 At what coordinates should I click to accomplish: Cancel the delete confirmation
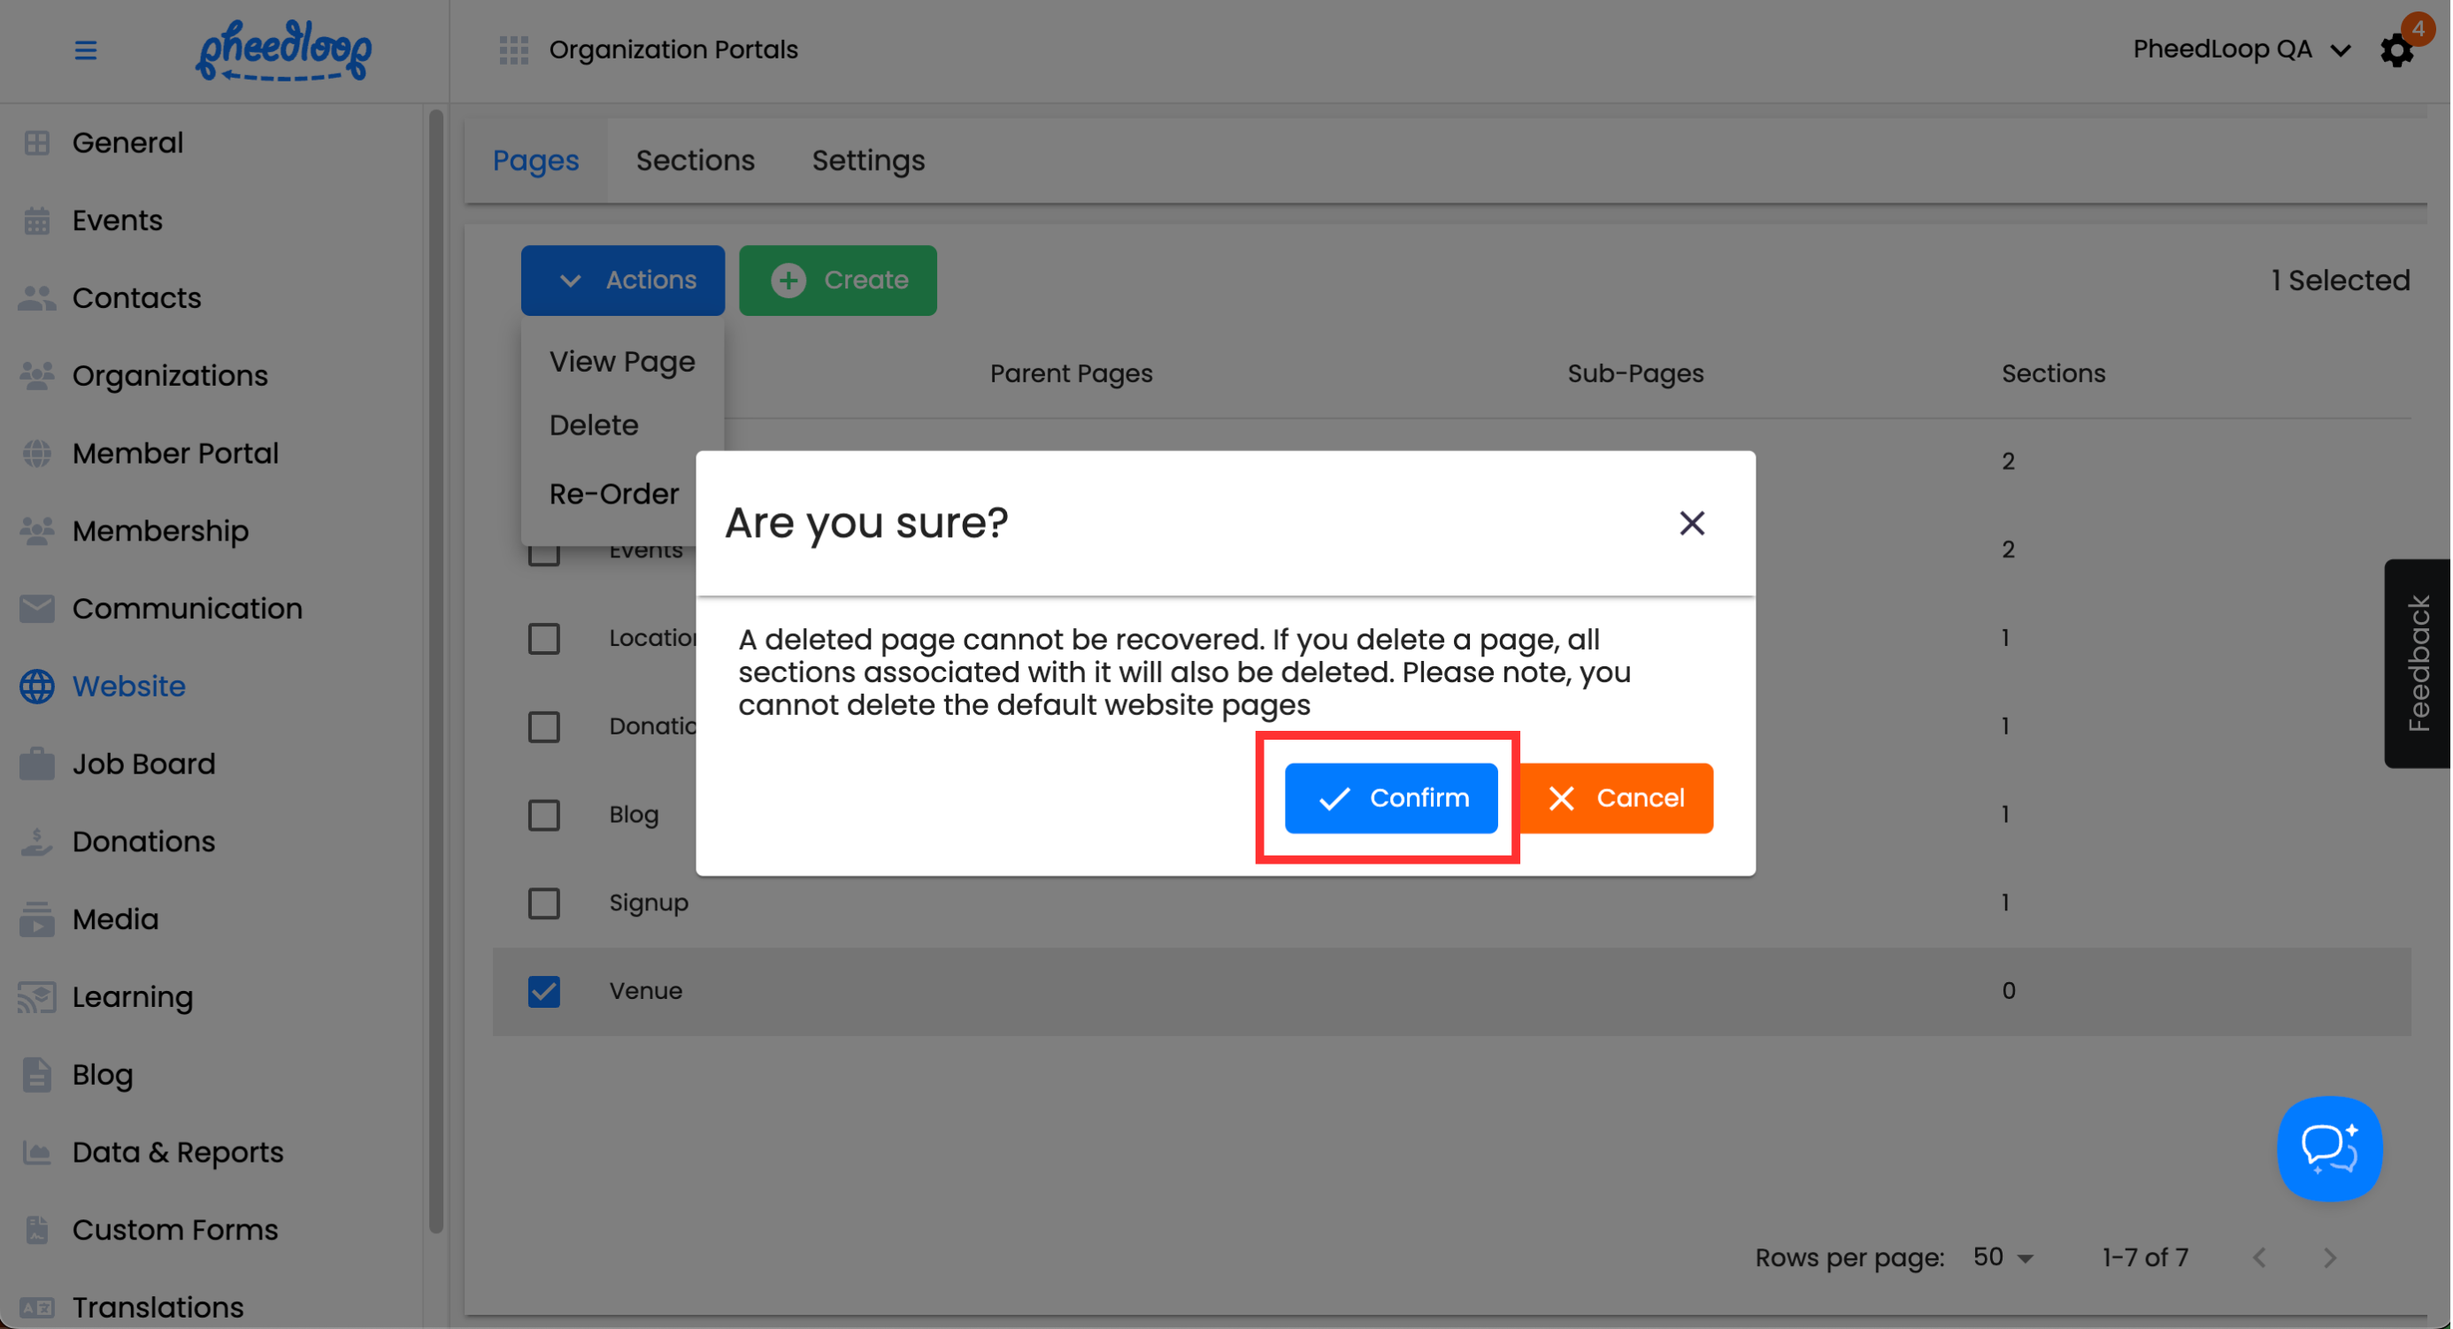pos(1616,798)
